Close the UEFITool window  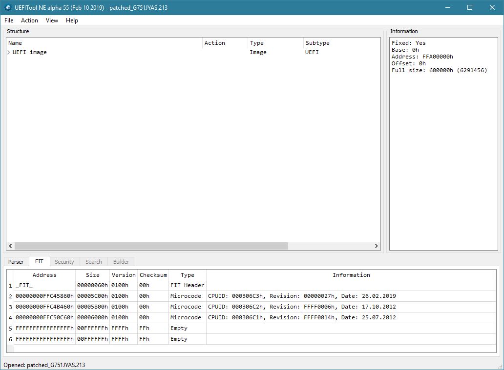(x=492, y=7)
